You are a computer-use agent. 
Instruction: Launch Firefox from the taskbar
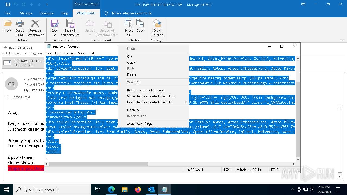(138, 190)
